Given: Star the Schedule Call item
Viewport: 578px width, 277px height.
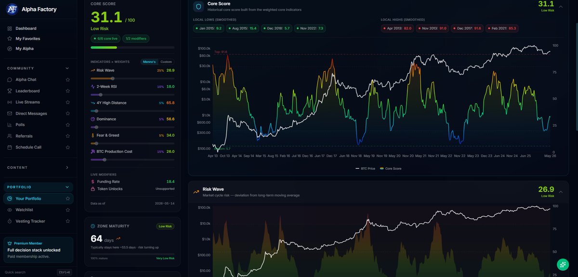Looking at the screenshot, I should coord(67,147).
